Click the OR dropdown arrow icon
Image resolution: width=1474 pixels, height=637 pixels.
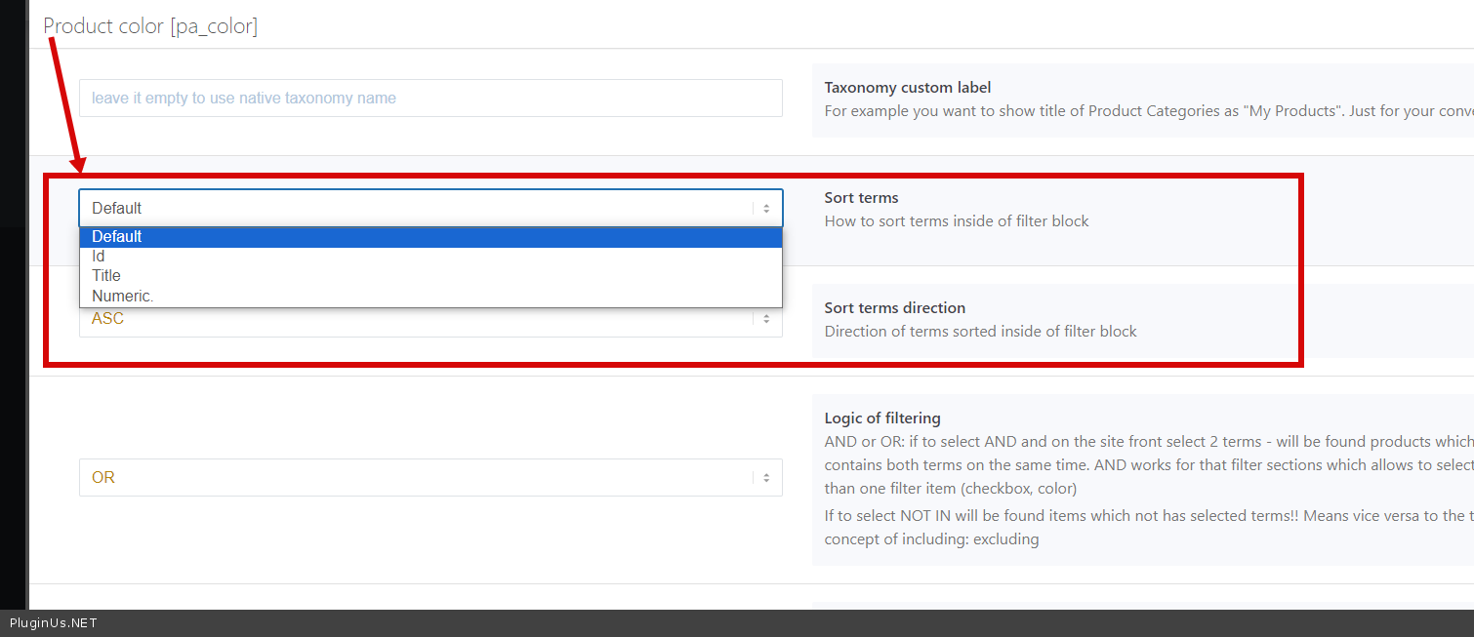coord(766,478)
